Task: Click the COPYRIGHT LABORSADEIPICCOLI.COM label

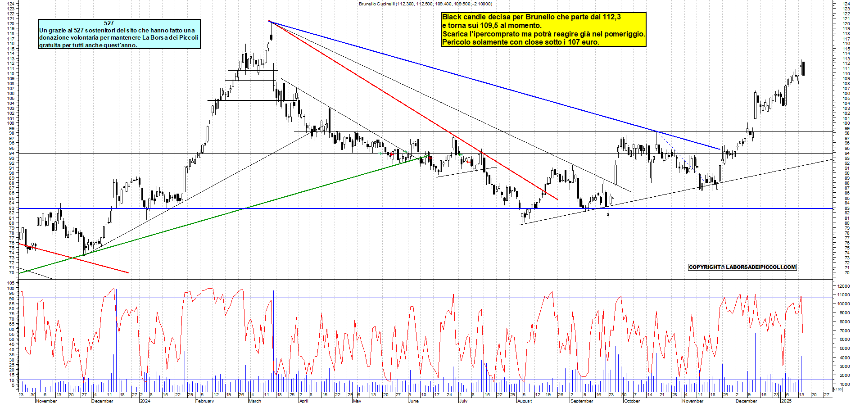Action: 742,267
